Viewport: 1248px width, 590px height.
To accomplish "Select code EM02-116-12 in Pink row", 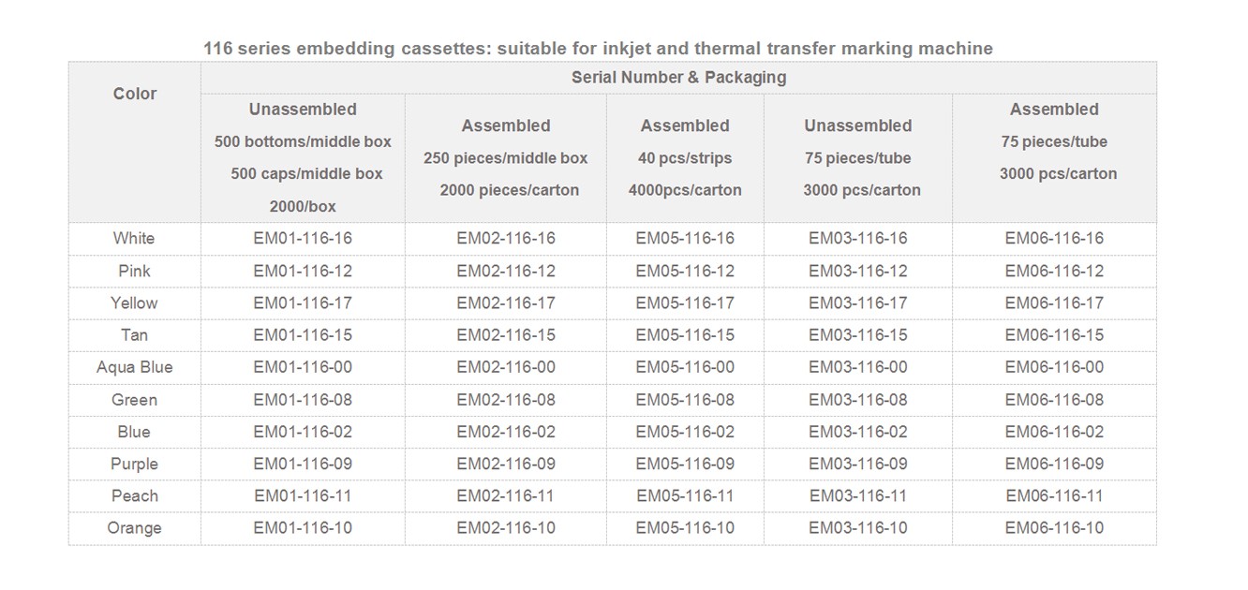I will [x=506, y=271].
